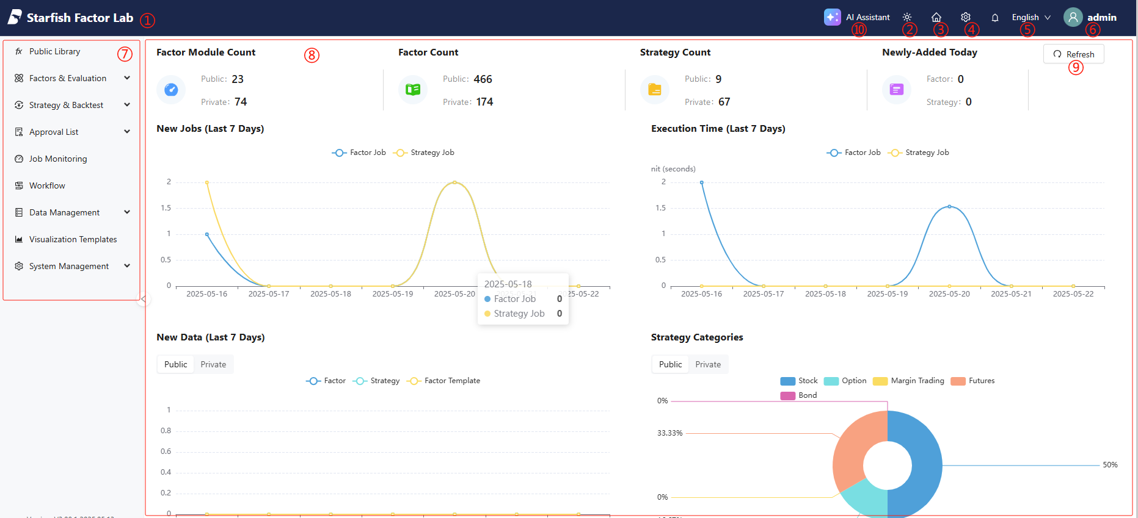Open notifications bell icon
Viewport: 1138px width, 518px height.
tap(994, 18)
